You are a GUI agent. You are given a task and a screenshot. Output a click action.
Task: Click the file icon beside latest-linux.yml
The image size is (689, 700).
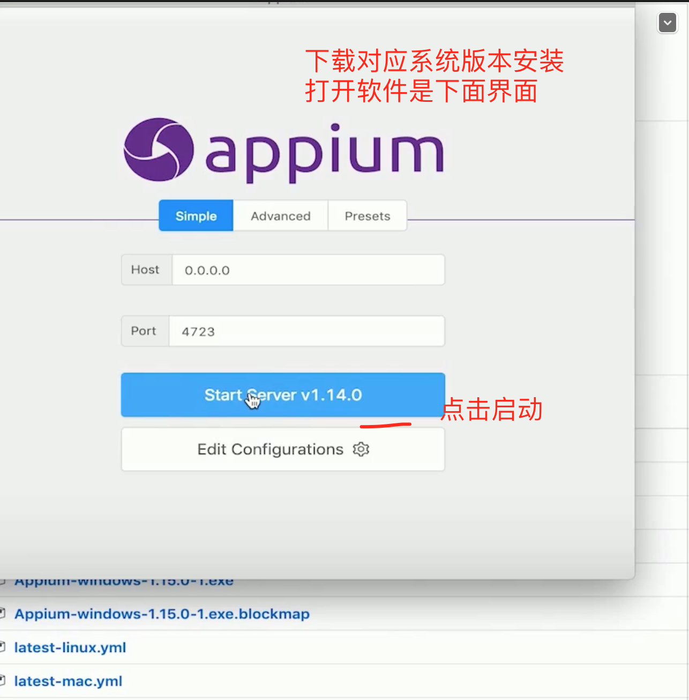(2, 647)
